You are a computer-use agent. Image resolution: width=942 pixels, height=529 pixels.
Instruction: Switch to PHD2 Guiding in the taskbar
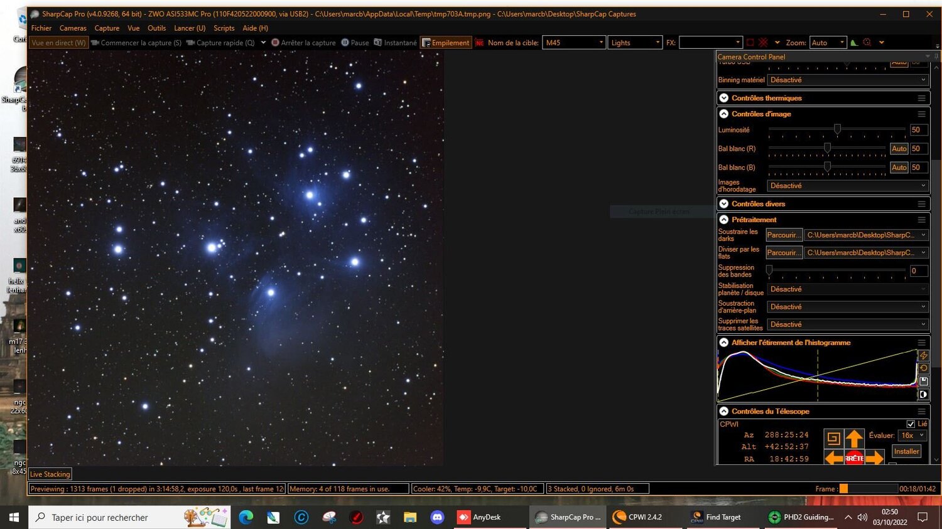pyautogui.click(x=801, y=517)
